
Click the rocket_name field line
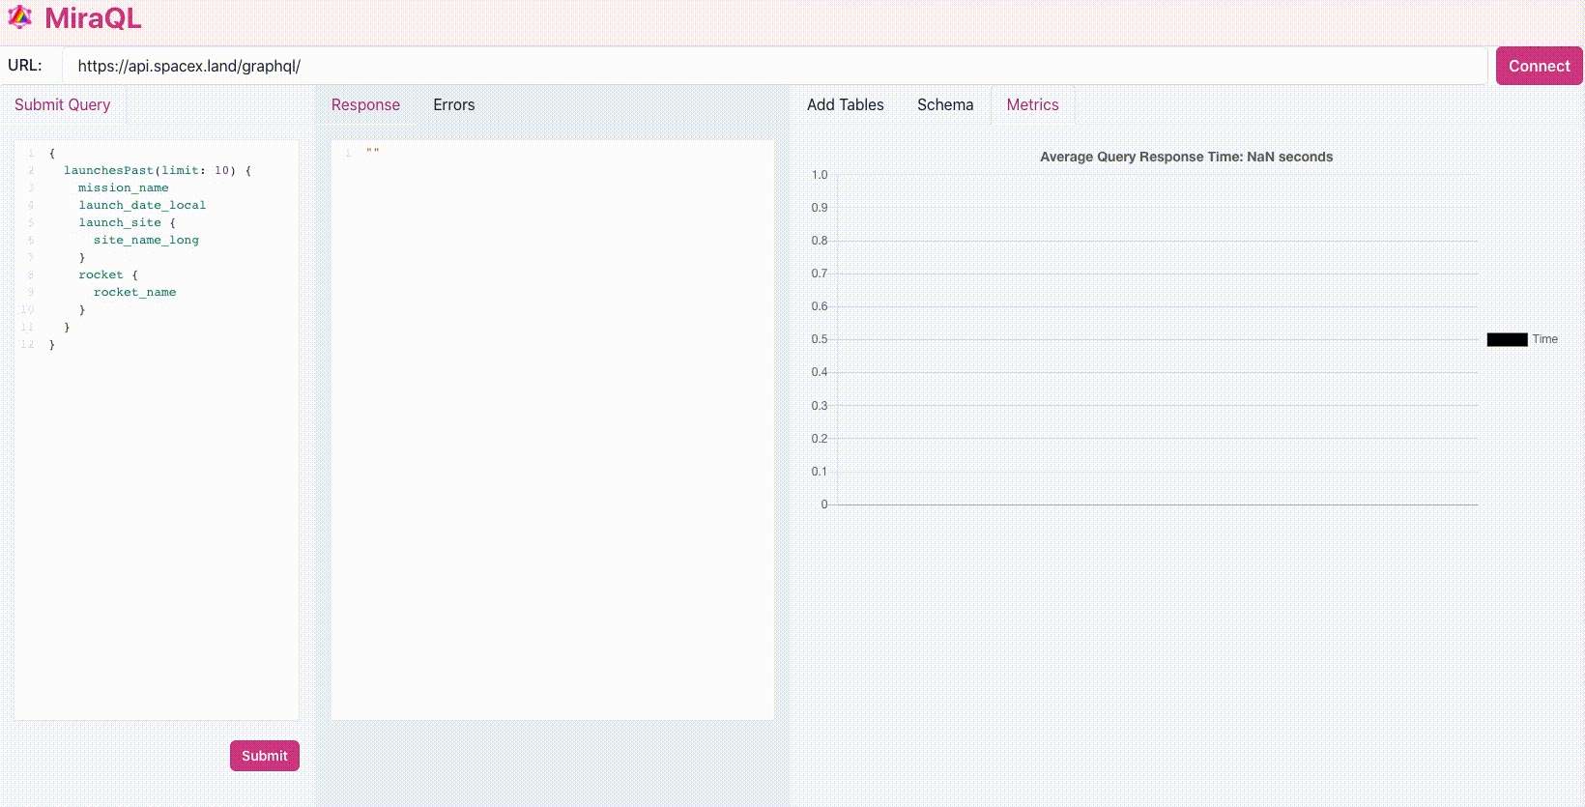[134, 292]
